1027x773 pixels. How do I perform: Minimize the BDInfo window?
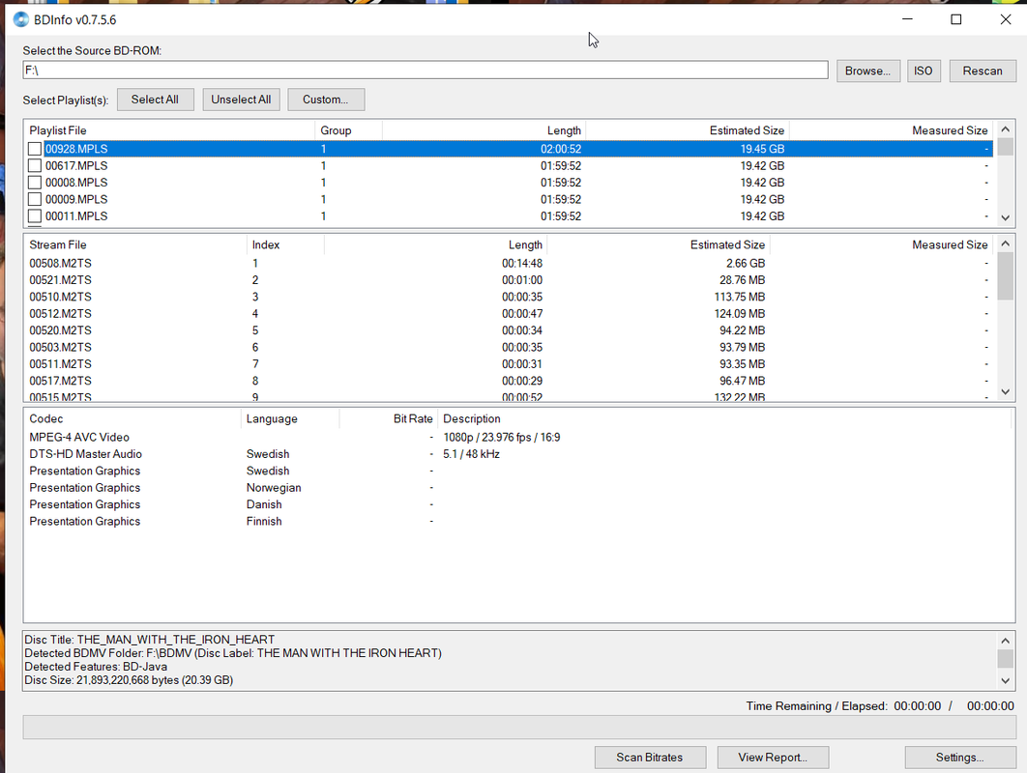click(907, 19)
